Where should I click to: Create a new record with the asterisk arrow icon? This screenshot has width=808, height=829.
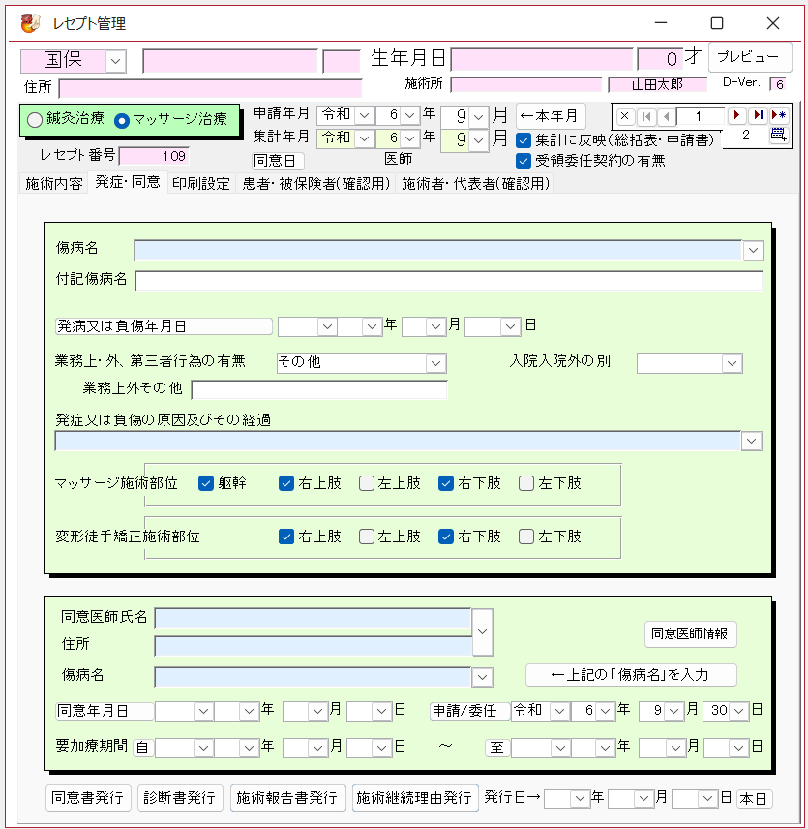coord(778,116)
